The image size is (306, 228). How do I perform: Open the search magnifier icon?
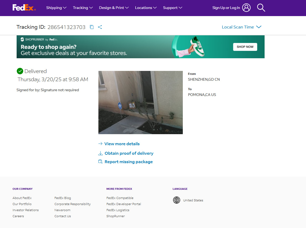[261, 8]
